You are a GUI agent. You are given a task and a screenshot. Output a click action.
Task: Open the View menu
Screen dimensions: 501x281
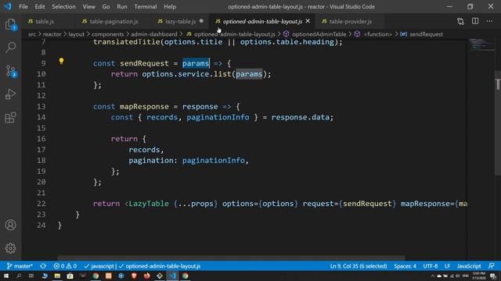pyautogui.click(x=88, y=6)
